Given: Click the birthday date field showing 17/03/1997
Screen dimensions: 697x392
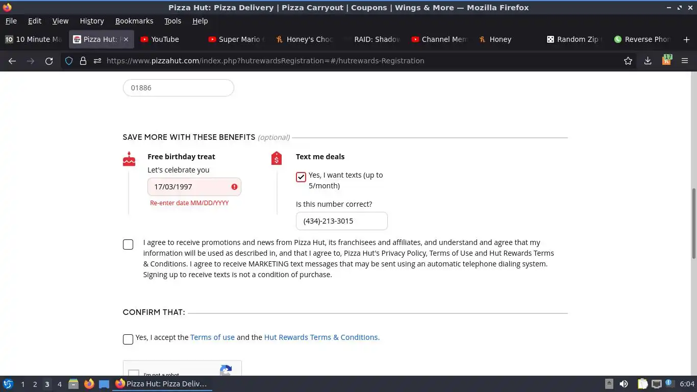Looking at the screenshot, I should pyautogui.click(x=194, y=187).
